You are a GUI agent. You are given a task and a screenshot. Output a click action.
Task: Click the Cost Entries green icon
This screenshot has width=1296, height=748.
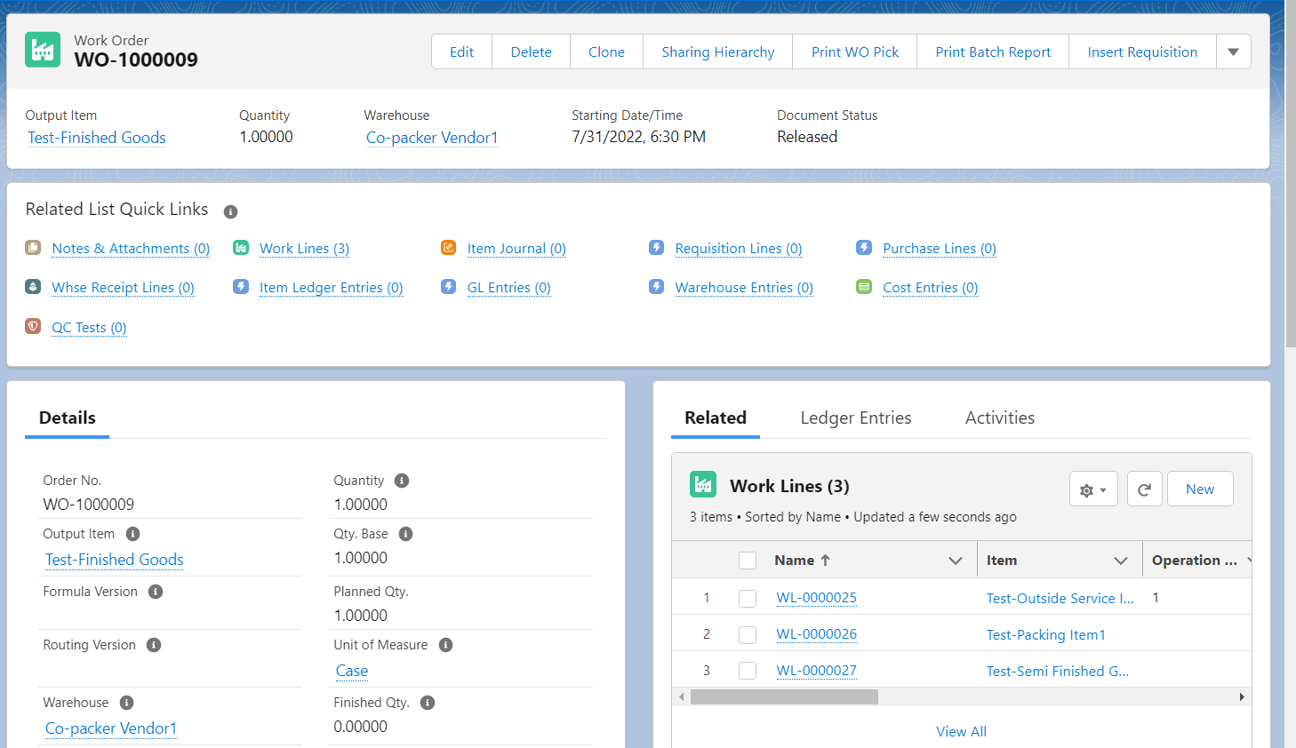tap(864, 287)
